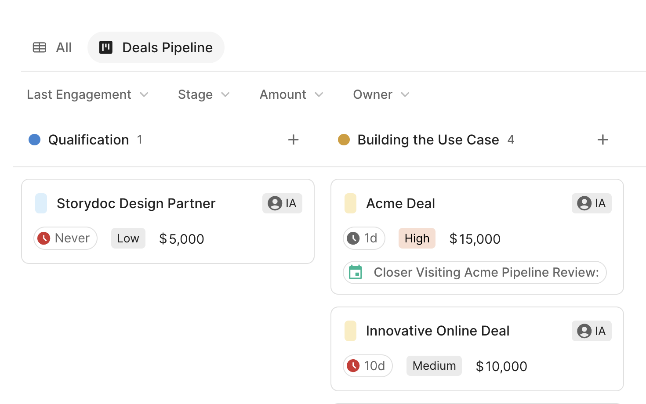Select the Deals Pipeline tab

[x=167, y=47]
